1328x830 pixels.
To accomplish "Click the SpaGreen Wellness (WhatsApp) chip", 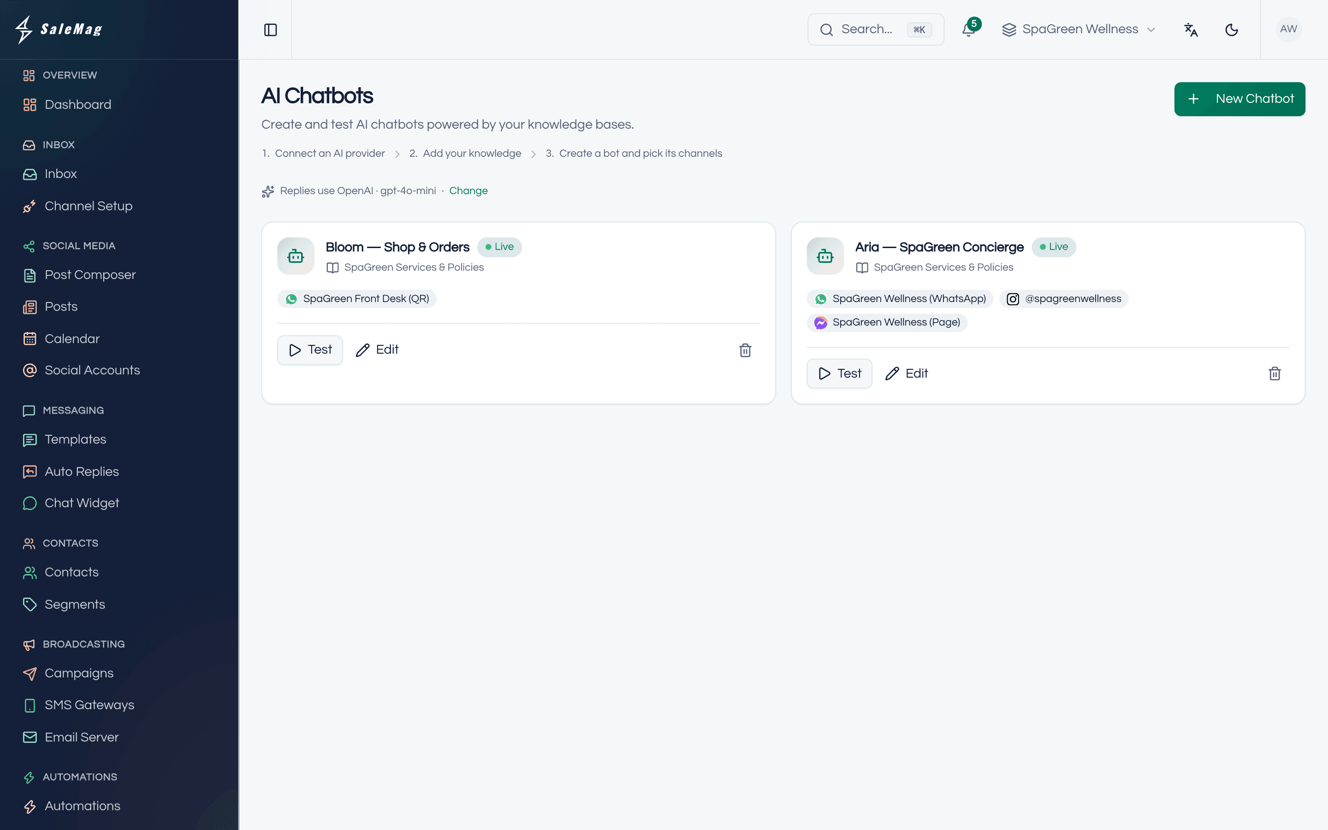I will tap(900, 299).
